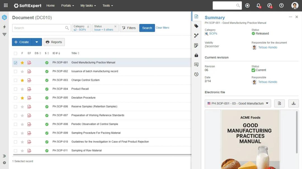Viewport: 302px width, 169px height.
Task: Open the Portals menu
Action: pos(68,6)
